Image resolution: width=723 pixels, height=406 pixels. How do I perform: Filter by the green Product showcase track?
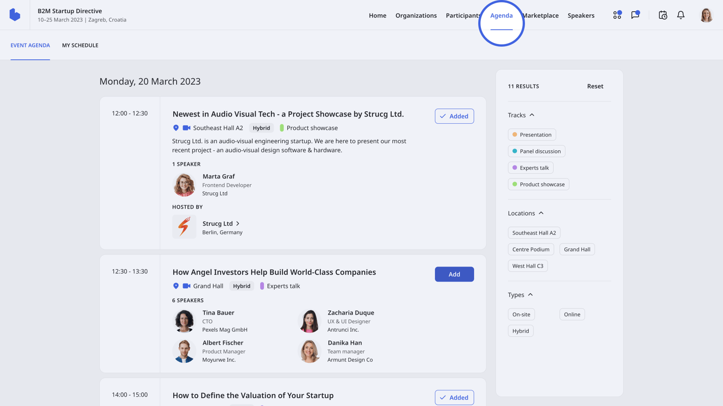coord(538,184)
